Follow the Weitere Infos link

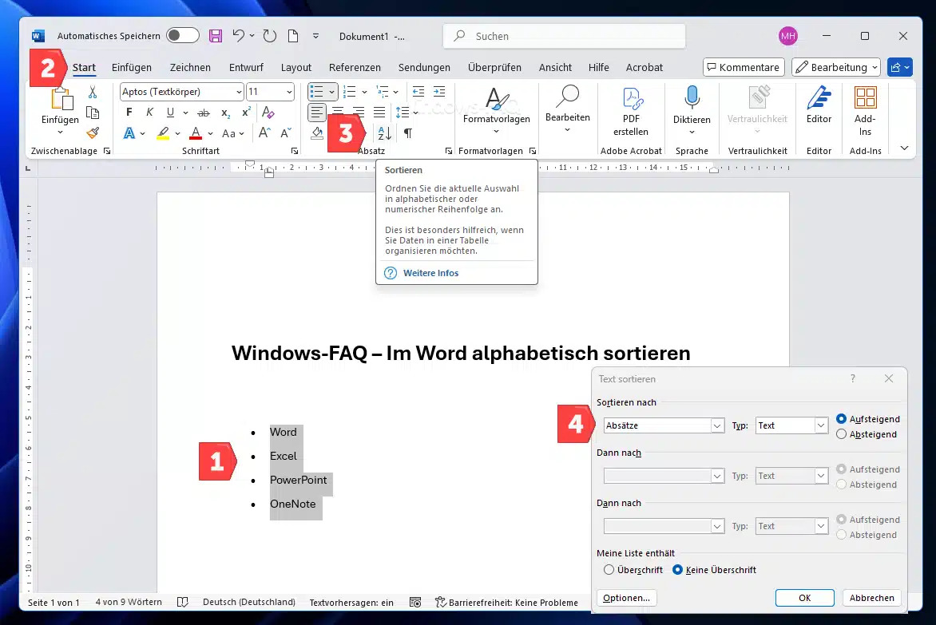pos(430,273)
